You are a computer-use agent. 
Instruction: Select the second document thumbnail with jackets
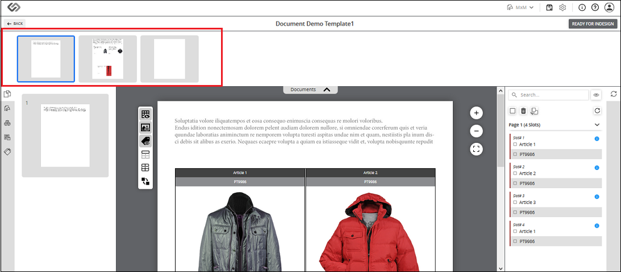(108, 59)
